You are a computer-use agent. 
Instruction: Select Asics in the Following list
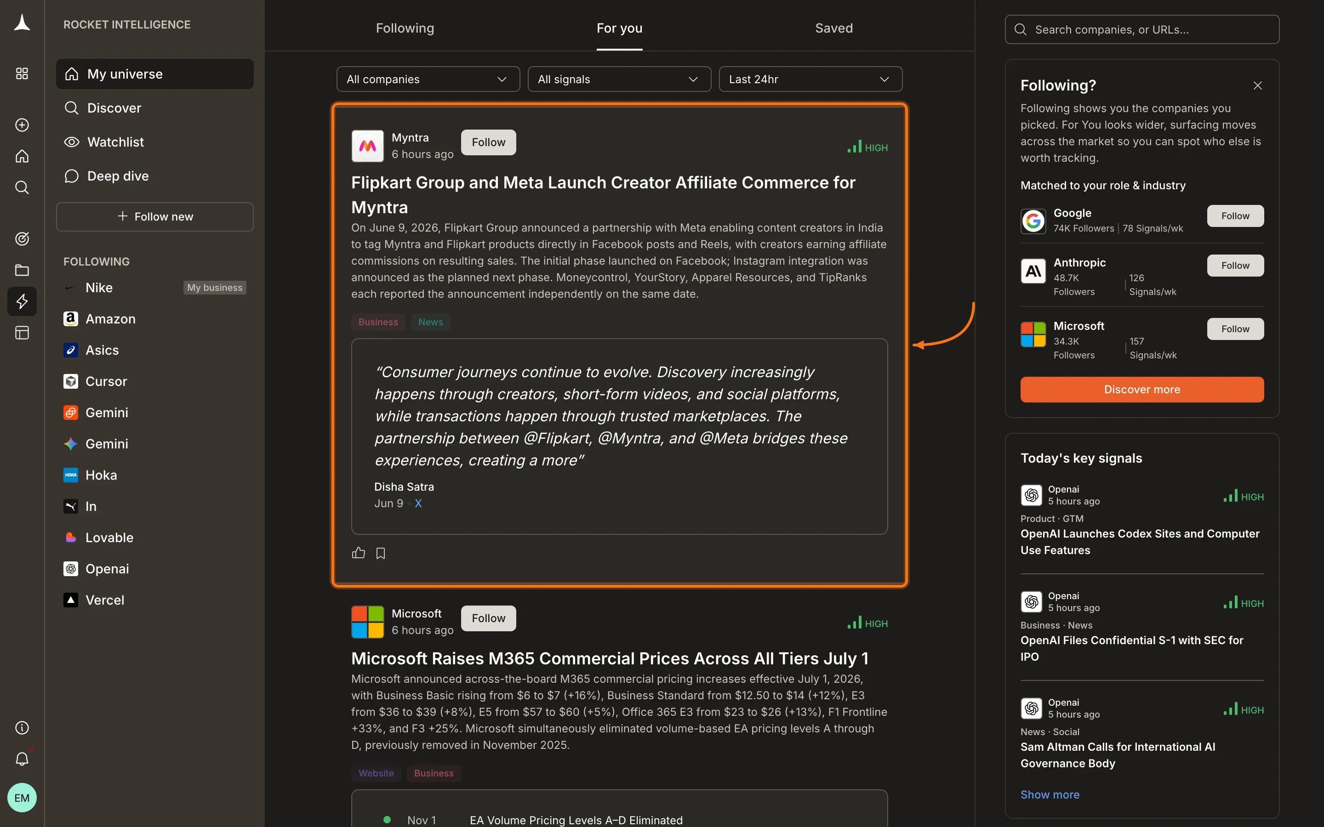tap(155, 350)
